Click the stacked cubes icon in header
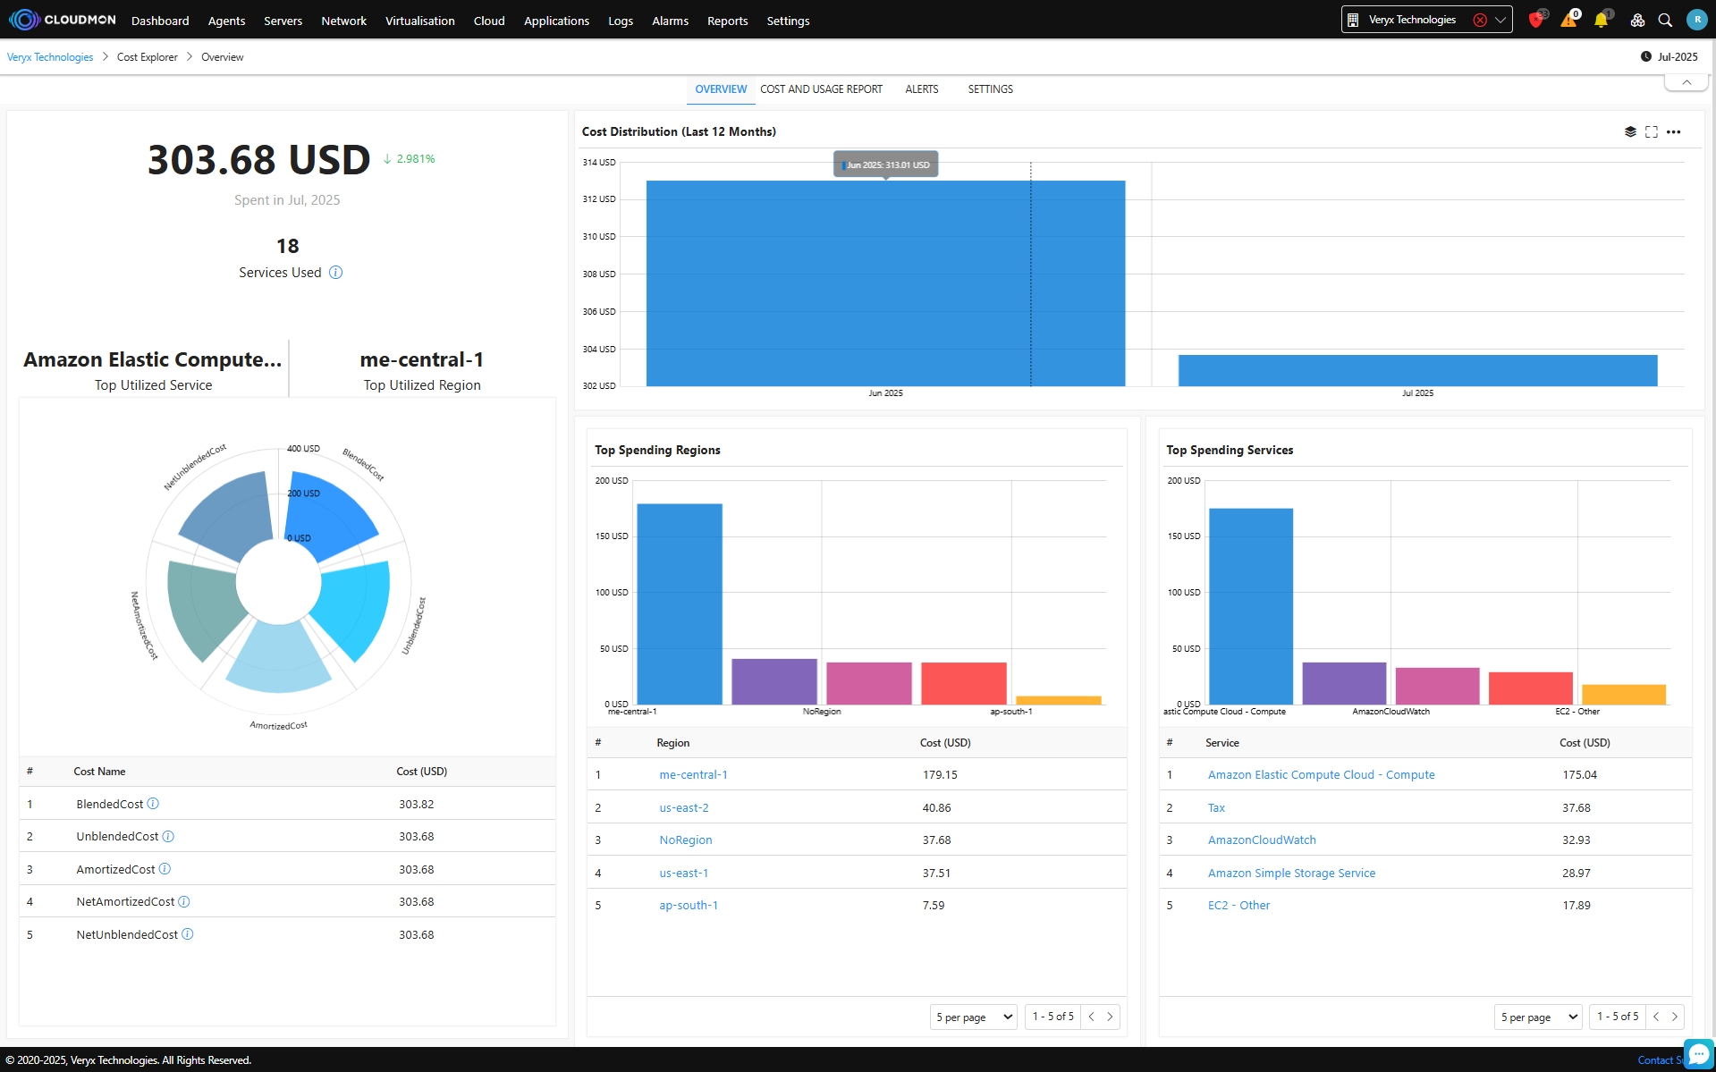This screenshot has width=1716, height=1072. click(x=1637, y=20)
